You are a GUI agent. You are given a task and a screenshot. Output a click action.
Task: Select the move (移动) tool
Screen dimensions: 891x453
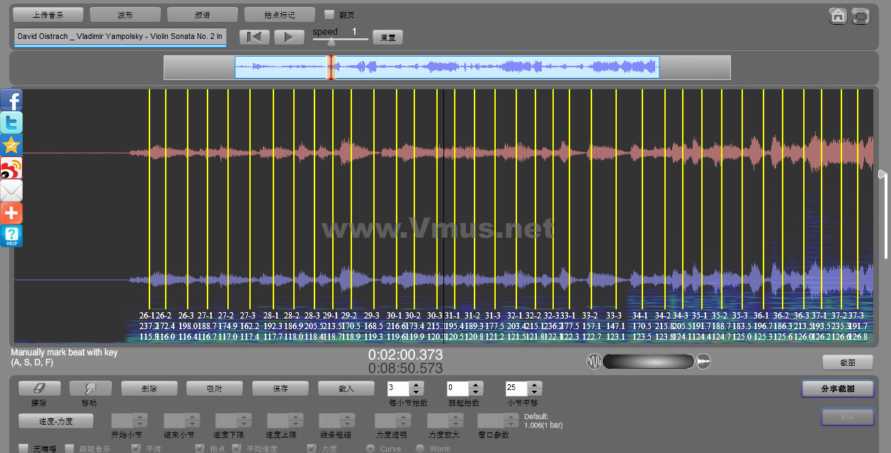coord(90,388)
